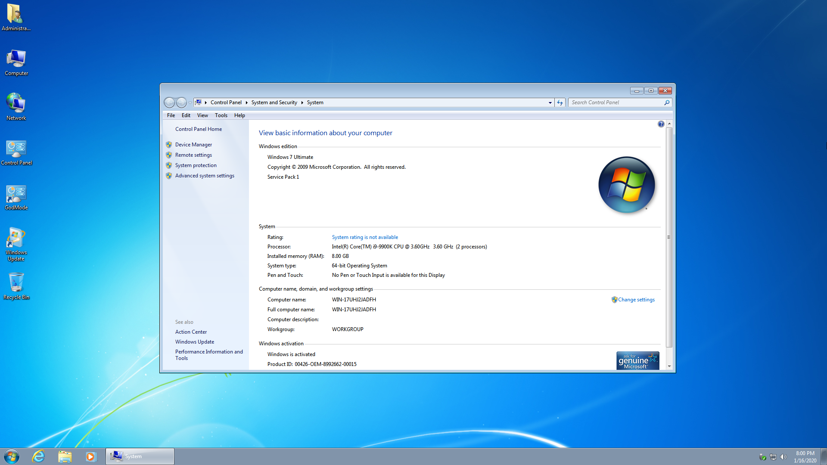Open the Network desktop icon
The width and height of the screenshot is (827, 465).
(x=16, y=107)
